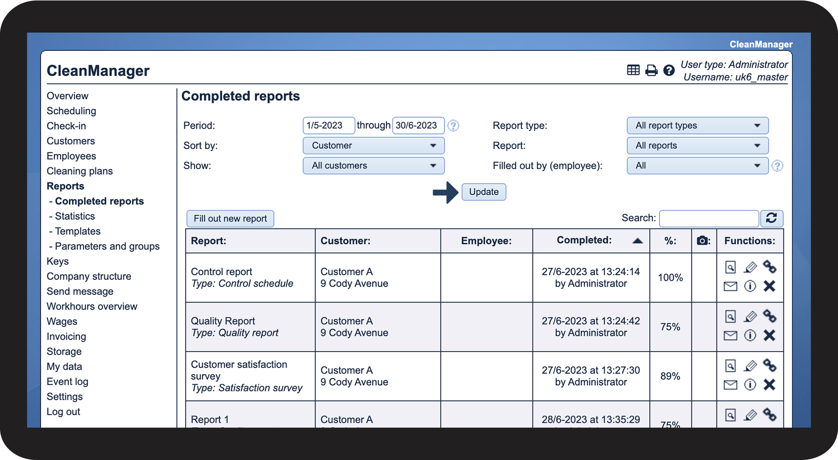
Task: Click the printer icon in header
Action: (651, 71)
